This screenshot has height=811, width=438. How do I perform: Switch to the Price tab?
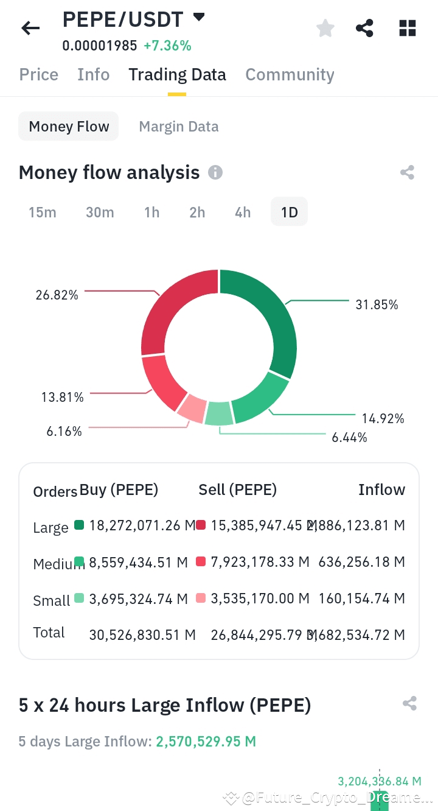[x=39, y=75]
